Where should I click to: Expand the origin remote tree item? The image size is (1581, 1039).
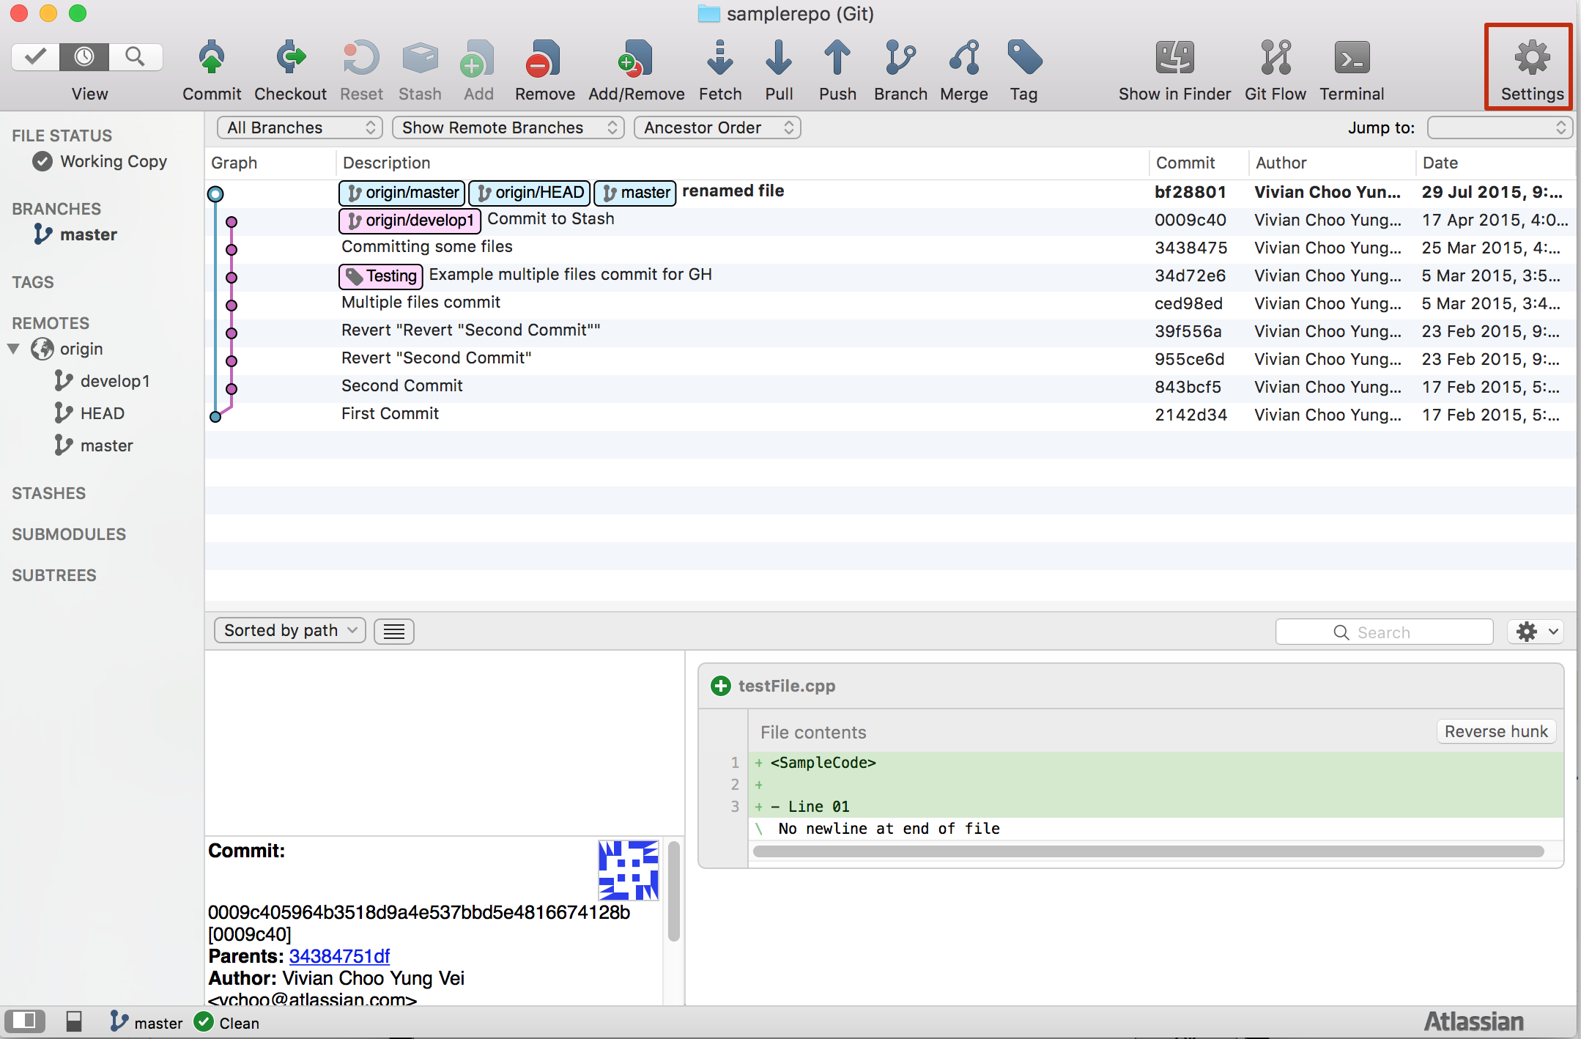[x=16, y=349]
